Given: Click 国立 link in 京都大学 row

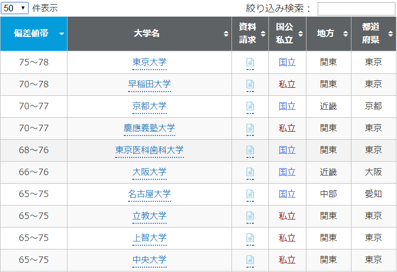Looking at the screenshot, I should click(x=287, y=107).
